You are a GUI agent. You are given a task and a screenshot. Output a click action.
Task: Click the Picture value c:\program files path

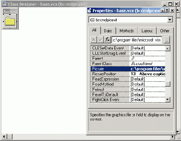[148, 69]
